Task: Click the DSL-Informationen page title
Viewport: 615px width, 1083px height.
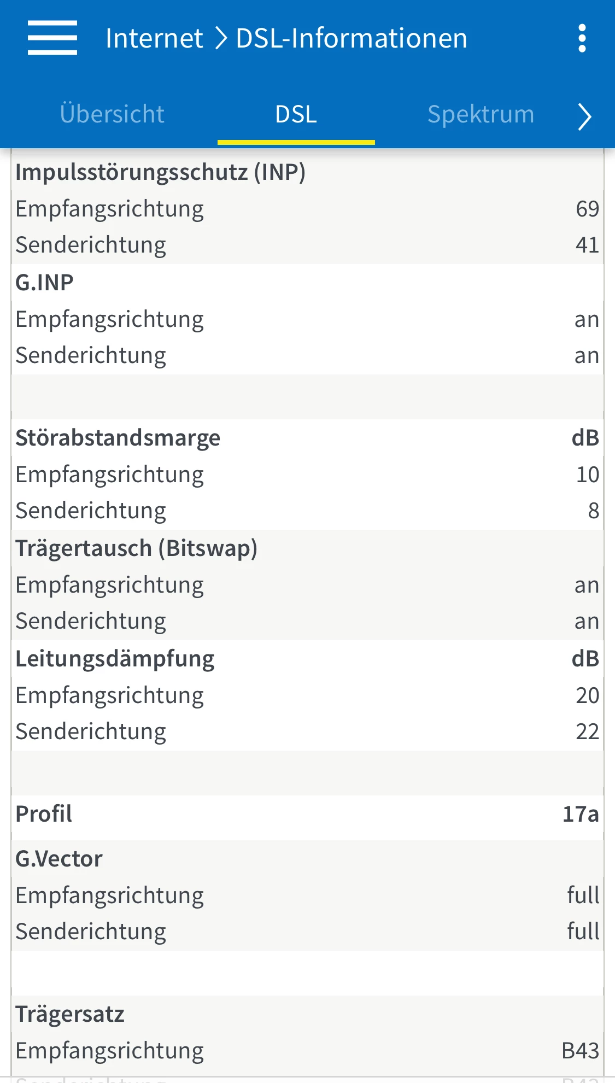Action: 352,38
